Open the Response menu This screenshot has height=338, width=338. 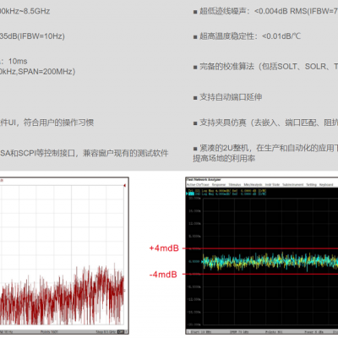coord(219,185)
